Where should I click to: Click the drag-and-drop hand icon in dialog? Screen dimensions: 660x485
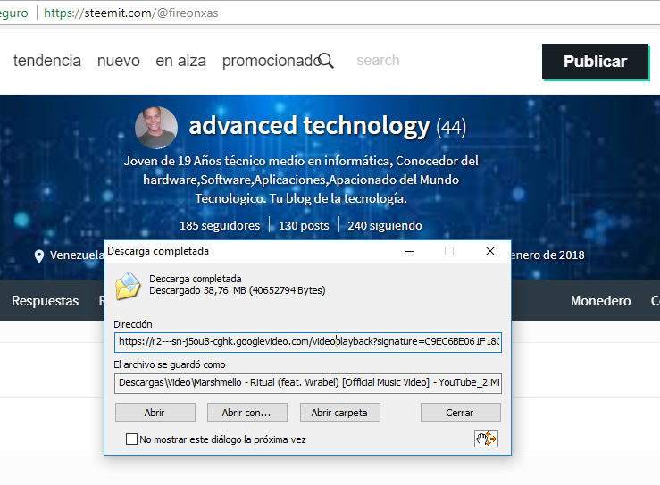coord(486,439)
